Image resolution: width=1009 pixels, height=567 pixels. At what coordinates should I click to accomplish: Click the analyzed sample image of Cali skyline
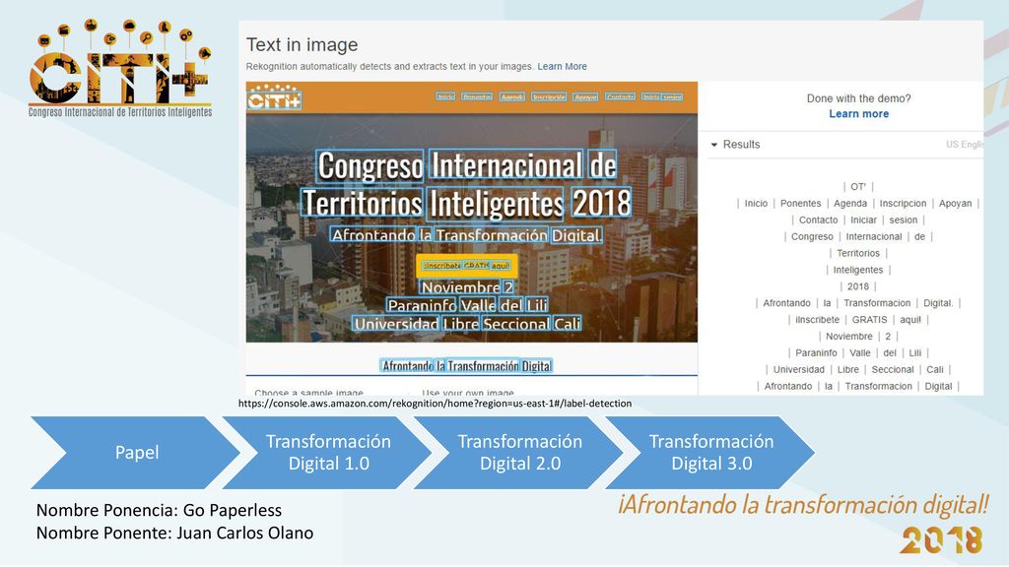click(x=472, y=213)
